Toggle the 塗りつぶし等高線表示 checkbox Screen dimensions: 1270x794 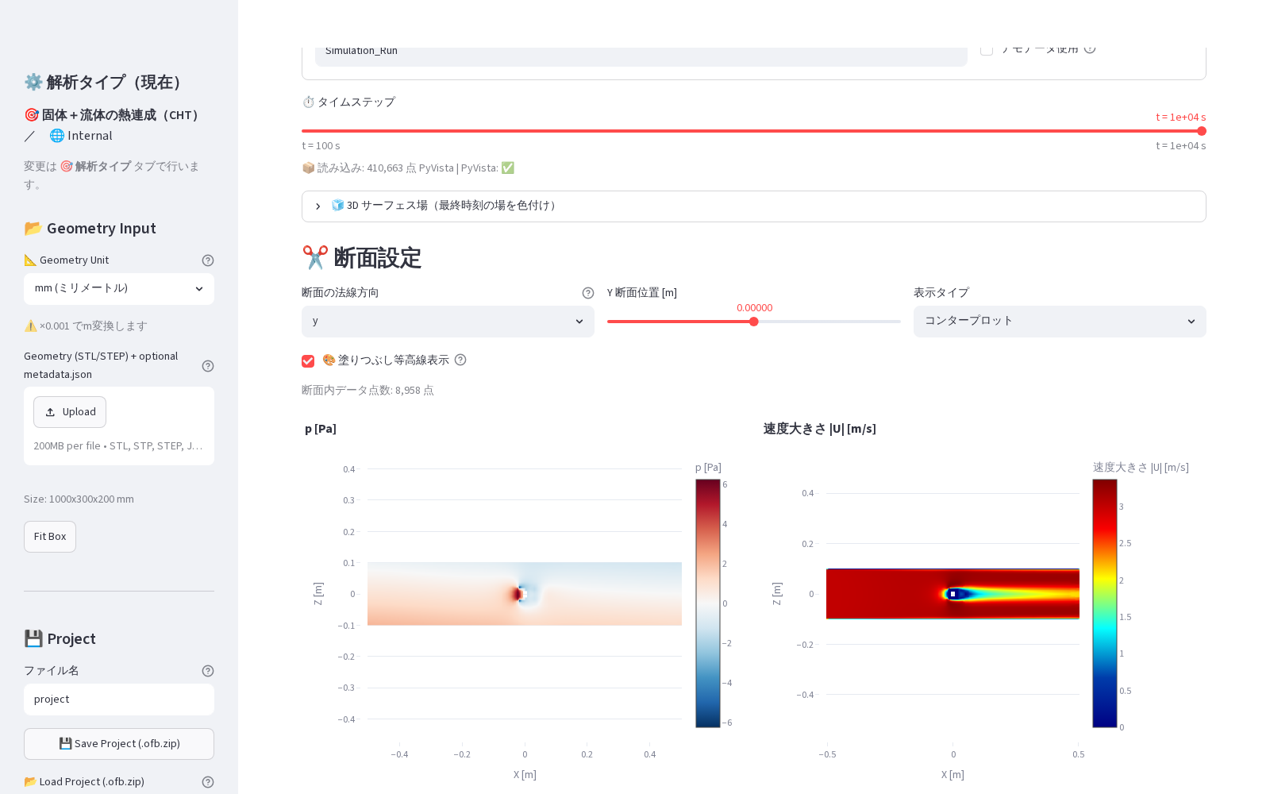[x=308, y=361]
